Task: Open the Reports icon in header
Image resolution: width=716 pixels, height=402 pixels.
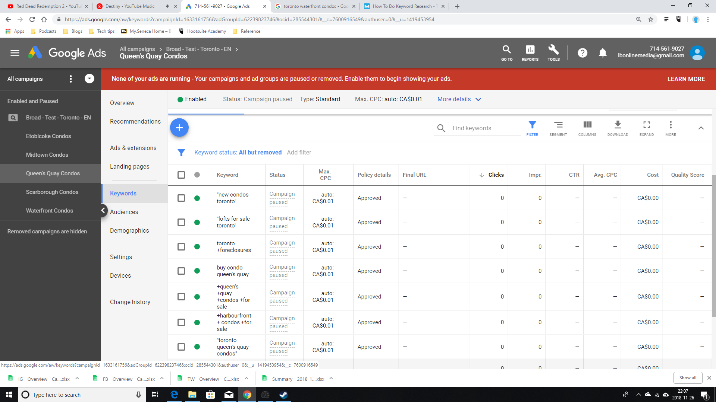Action: (x=530, y=52)
